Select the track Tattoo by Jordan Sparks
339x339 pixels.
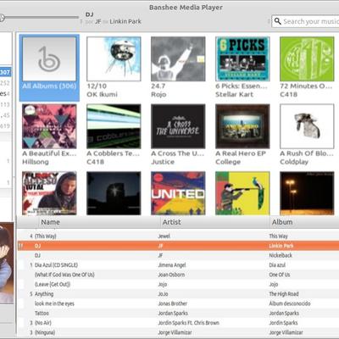(178, 313)
